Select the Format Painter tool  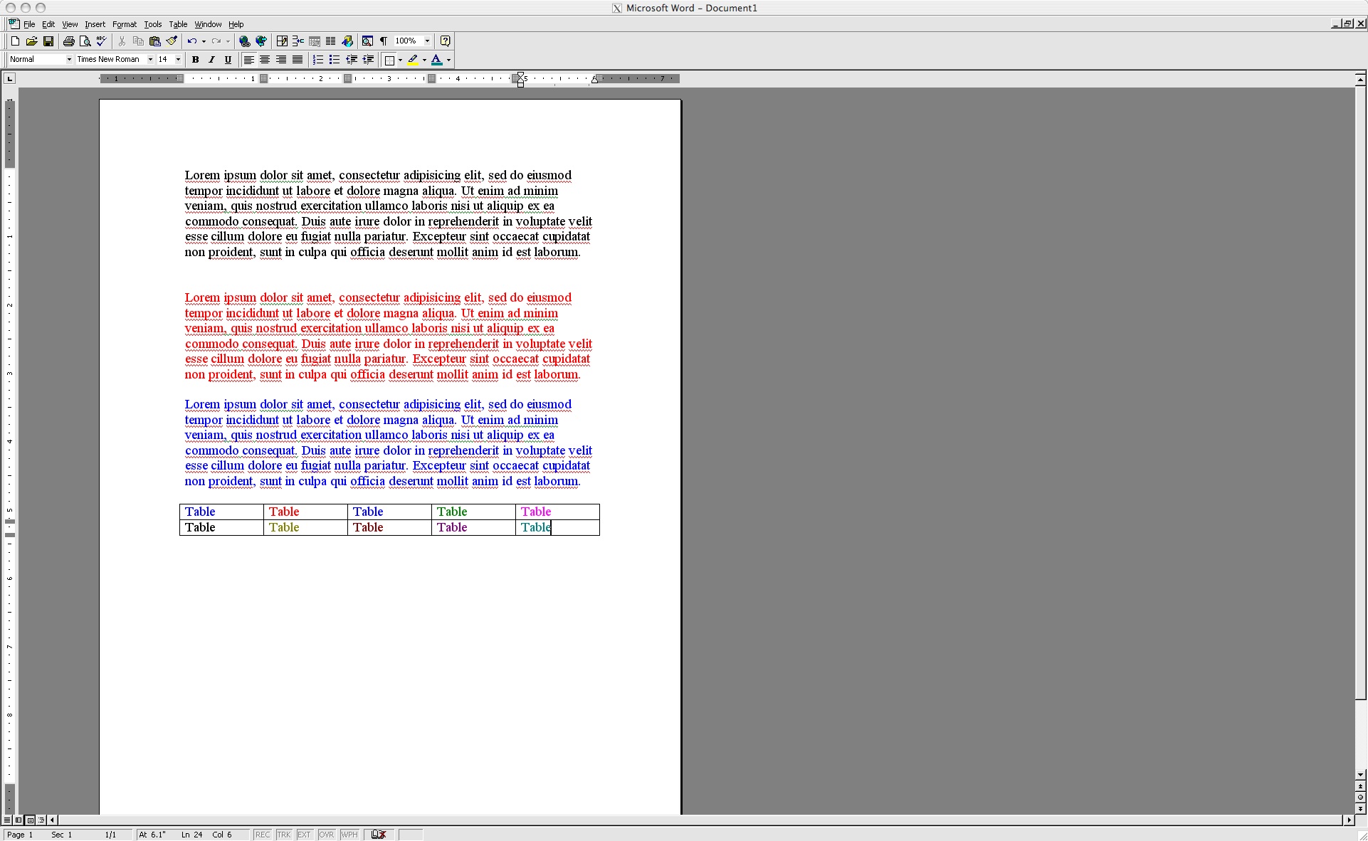[x=172, y=41]
